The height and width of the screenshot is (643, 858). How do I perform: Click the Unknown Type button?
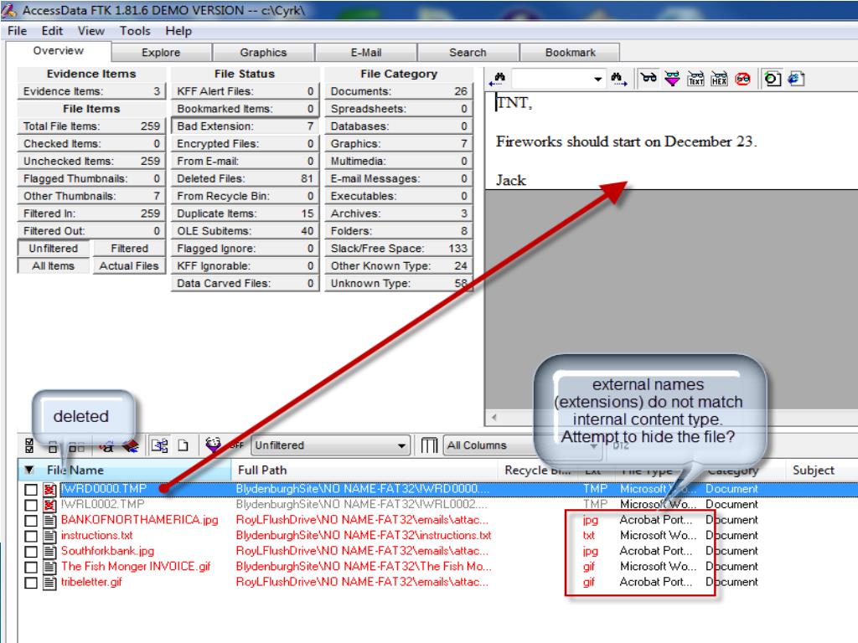point(398,283)
